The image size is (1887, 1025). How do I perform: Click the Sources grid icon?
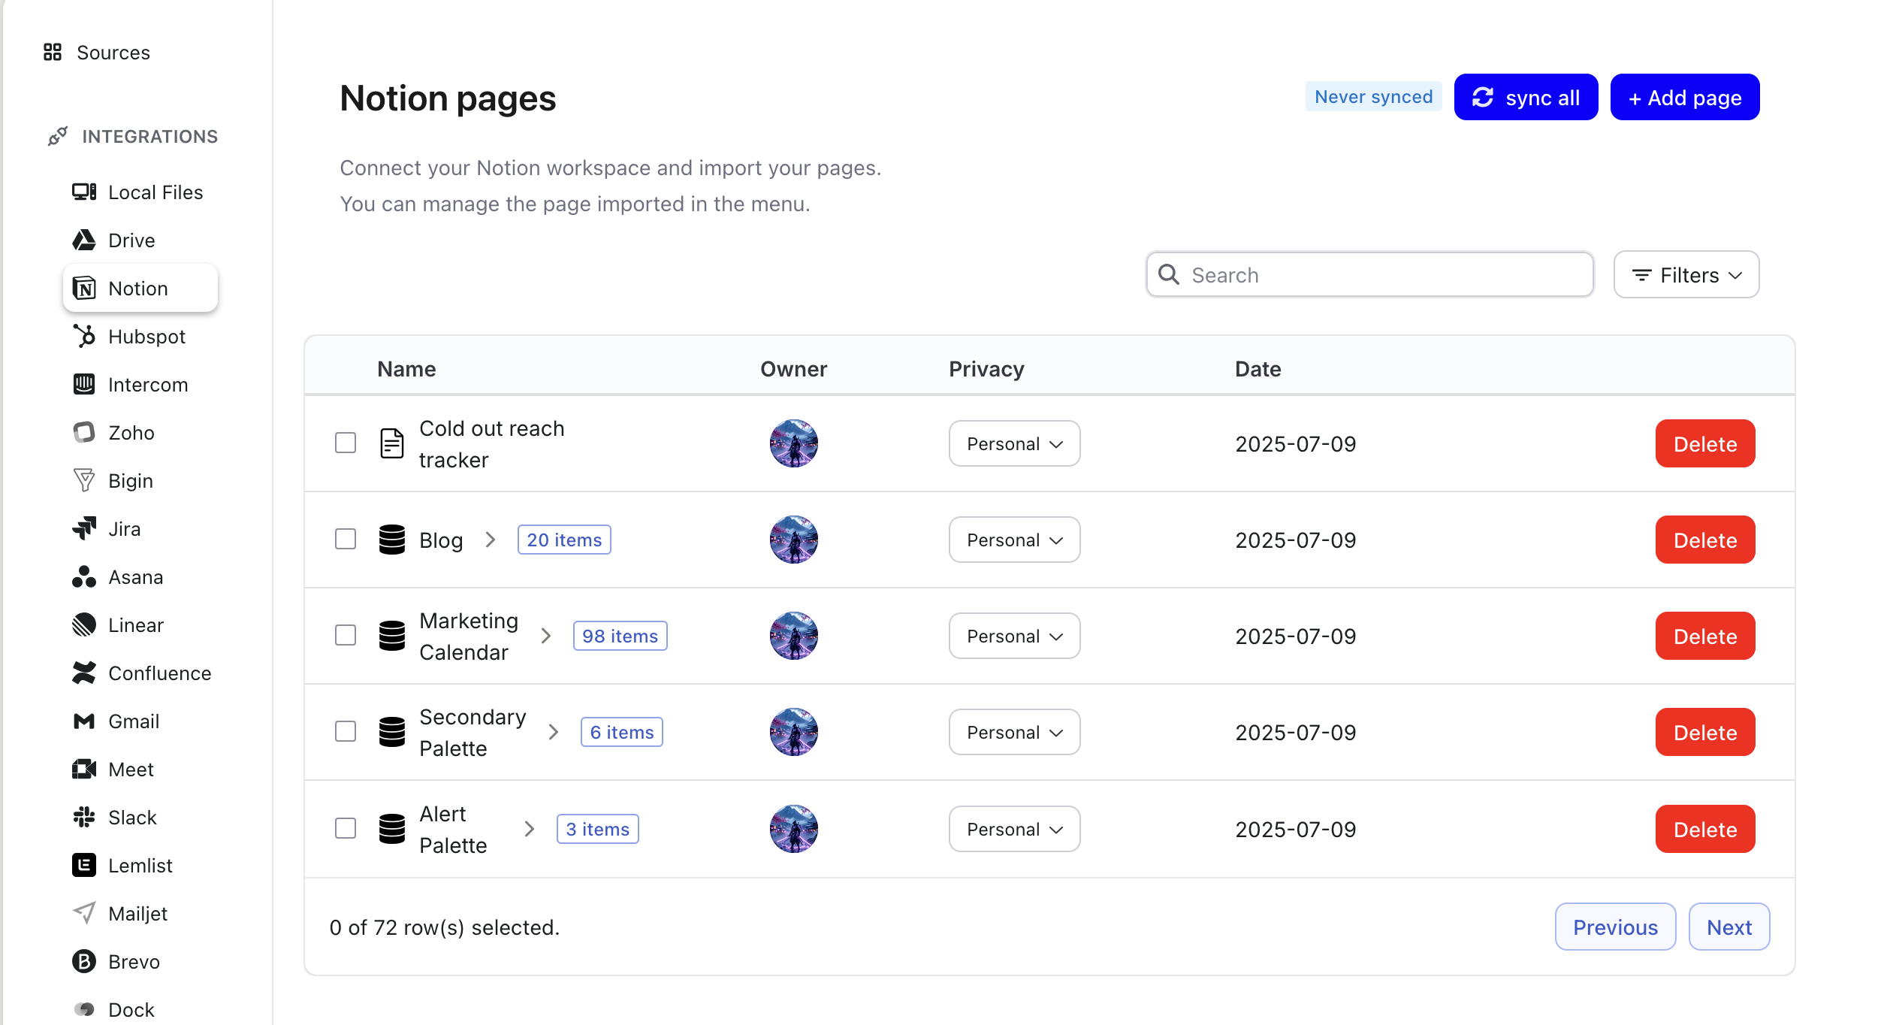coord(53,52)
